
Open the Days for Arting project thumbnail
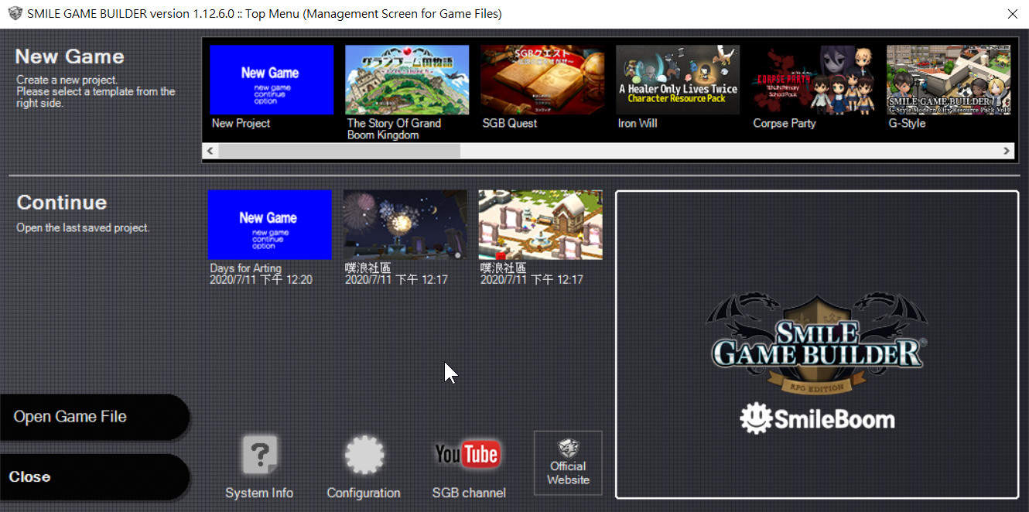pyautogui.click(x=270, y=225)
